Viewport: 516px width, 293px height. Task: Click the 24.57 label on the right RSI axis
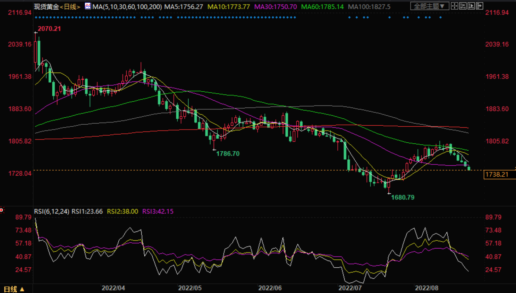tap(493, 270)
